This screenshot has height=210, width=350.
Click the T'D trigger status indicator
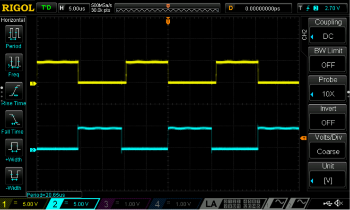[x=46, y=8]
